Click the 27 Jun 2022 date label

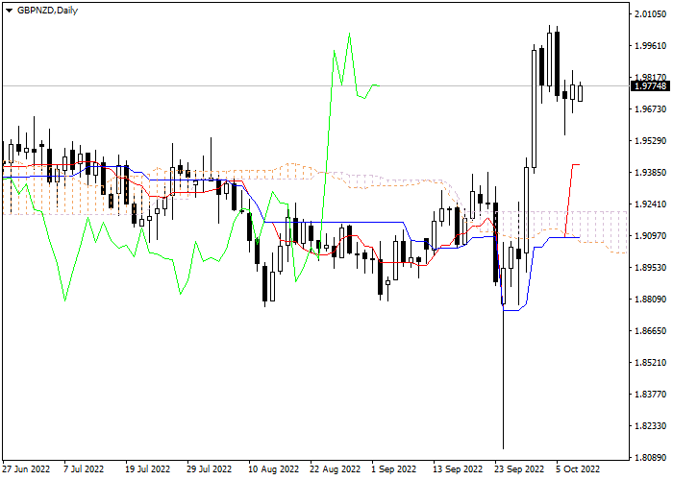click(26, 469)
